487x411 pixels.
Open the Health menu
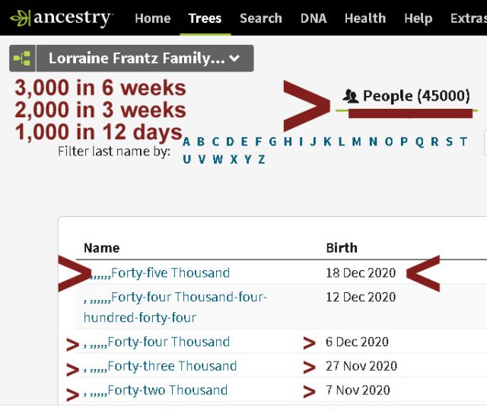pyautogui.click(x=364, y=18)
